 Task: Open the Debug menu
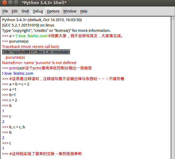38,11
